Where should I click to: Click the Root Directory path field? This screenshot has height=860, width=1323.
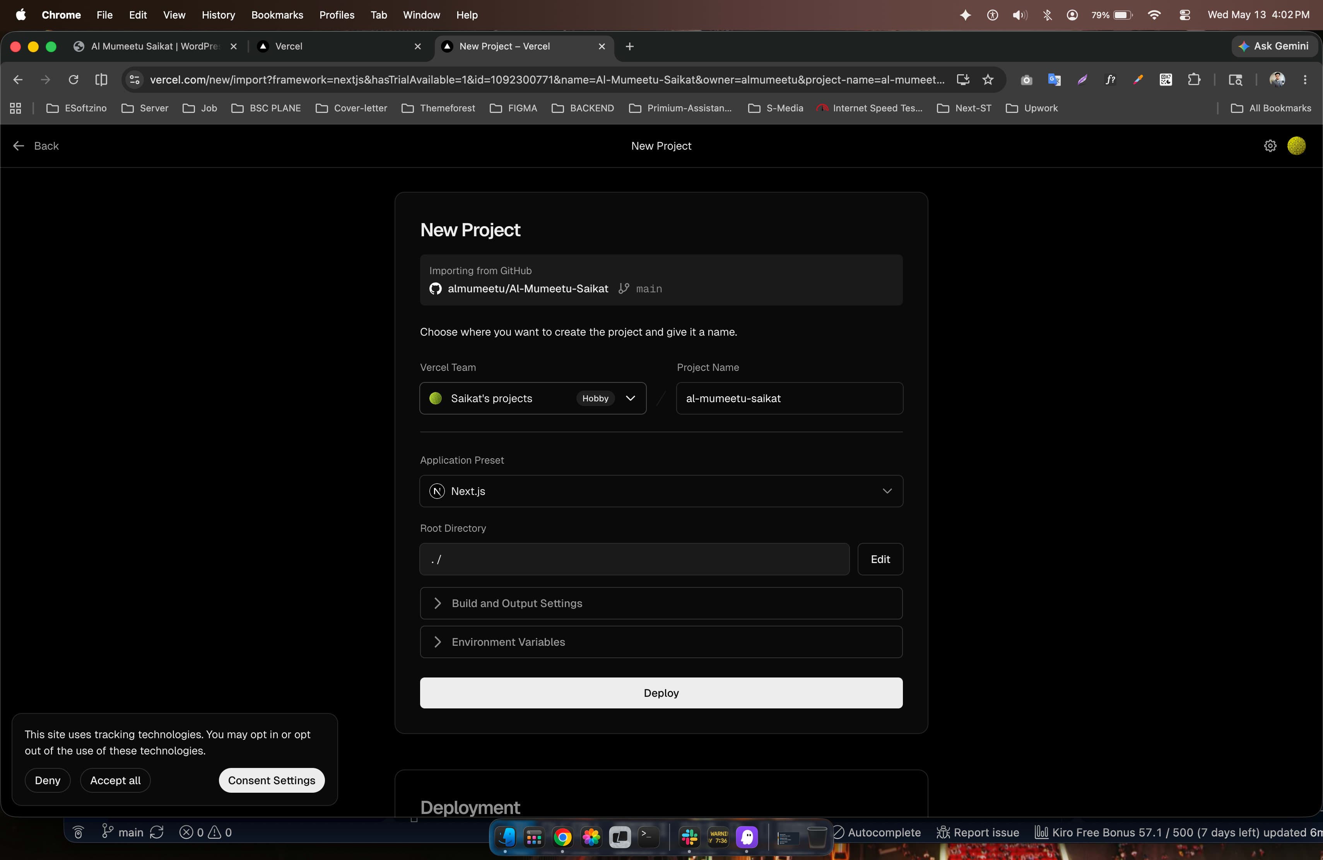(634, 560)
